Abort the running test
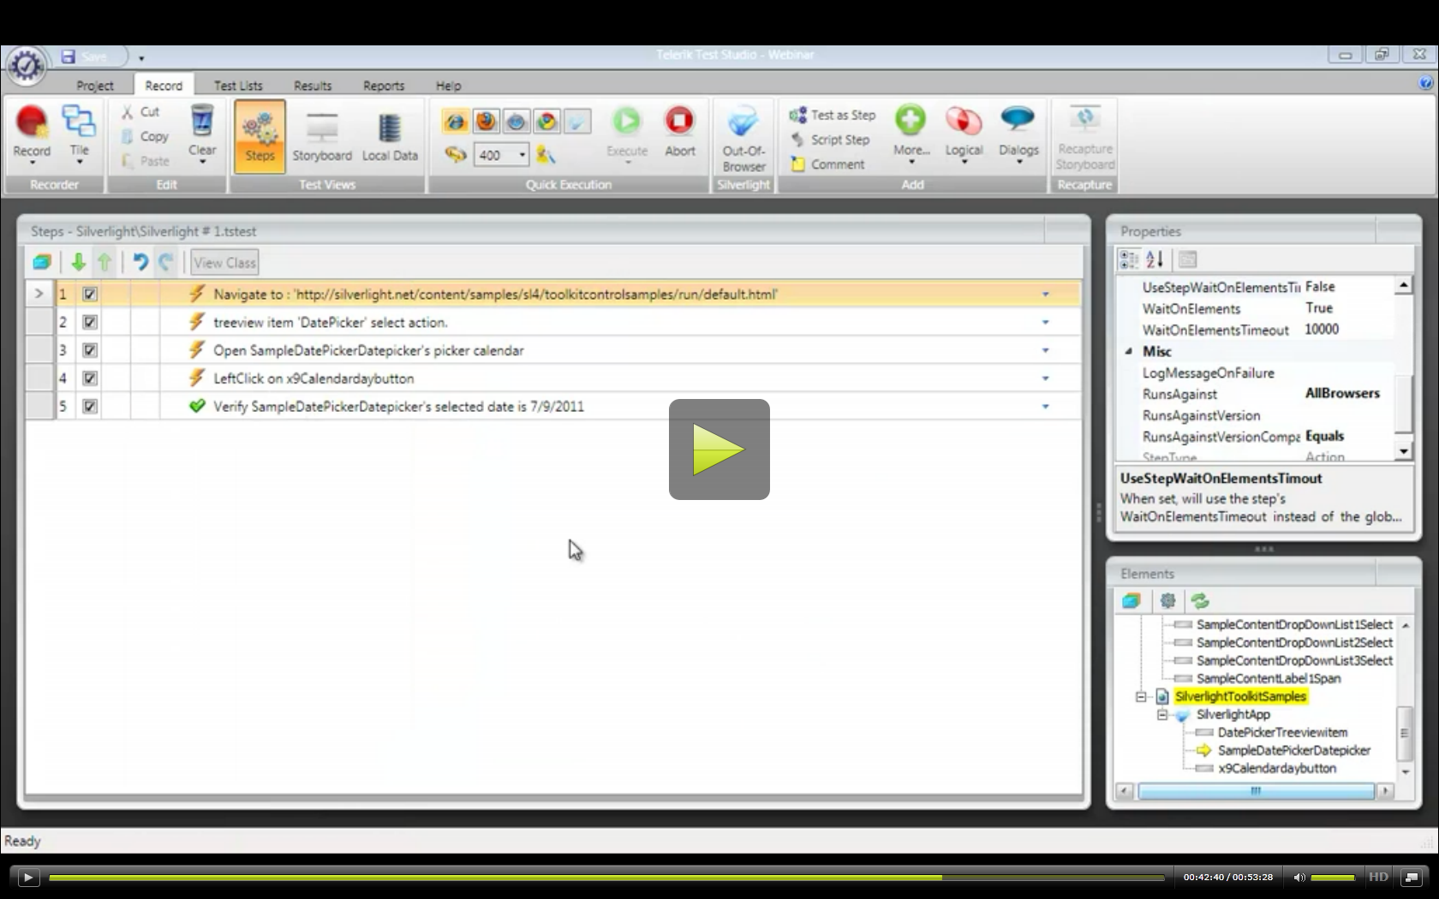This screenshot has width=1439, height=899. (x=680, y=131)
